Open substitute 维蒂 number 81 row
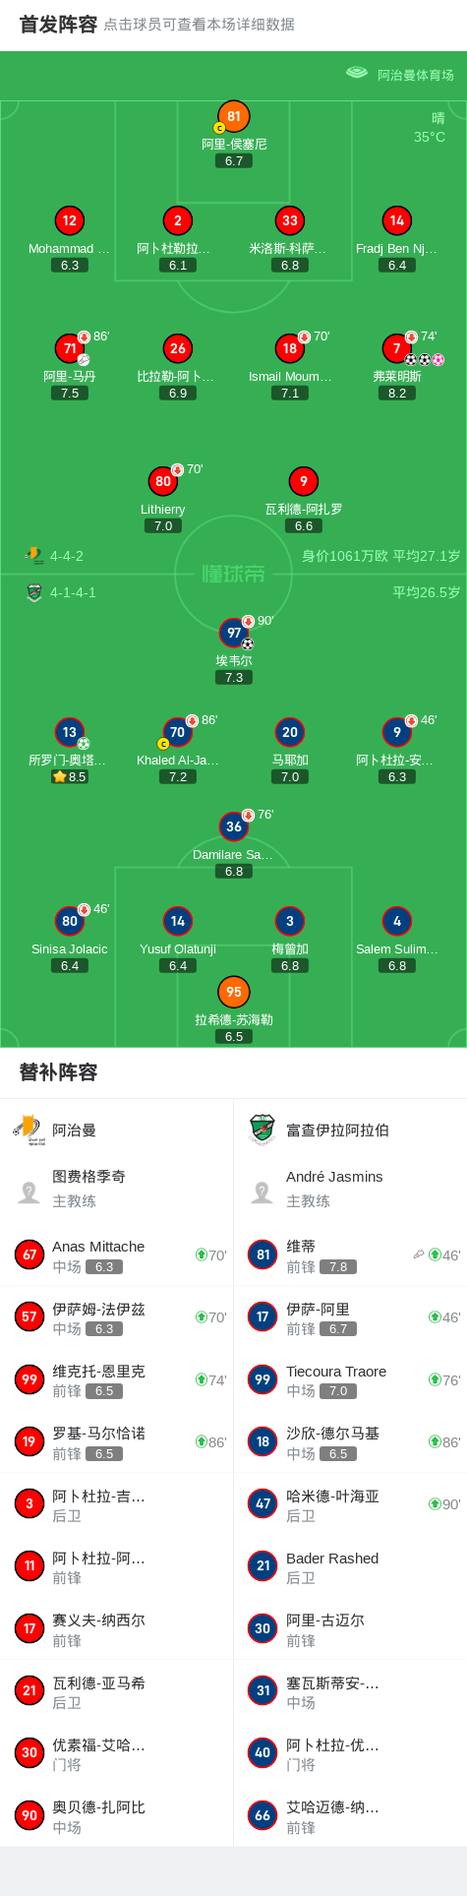 [350, 1254]
